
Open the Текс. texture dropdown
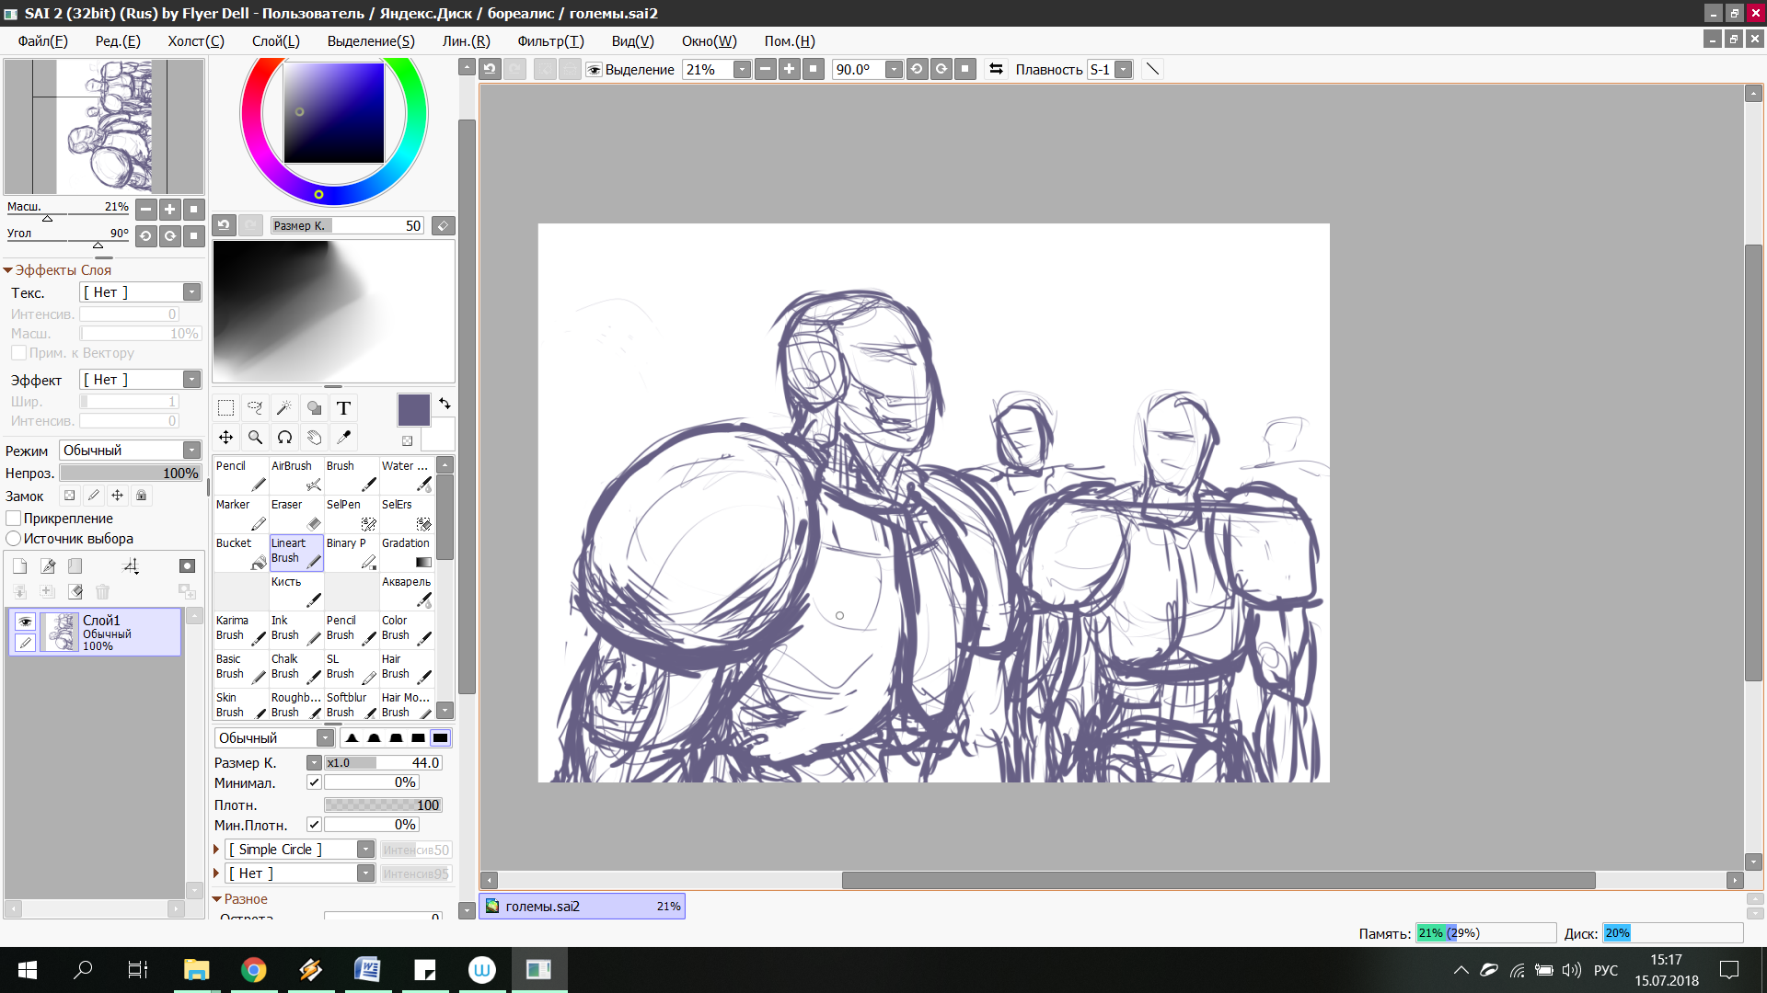(191, 292)
